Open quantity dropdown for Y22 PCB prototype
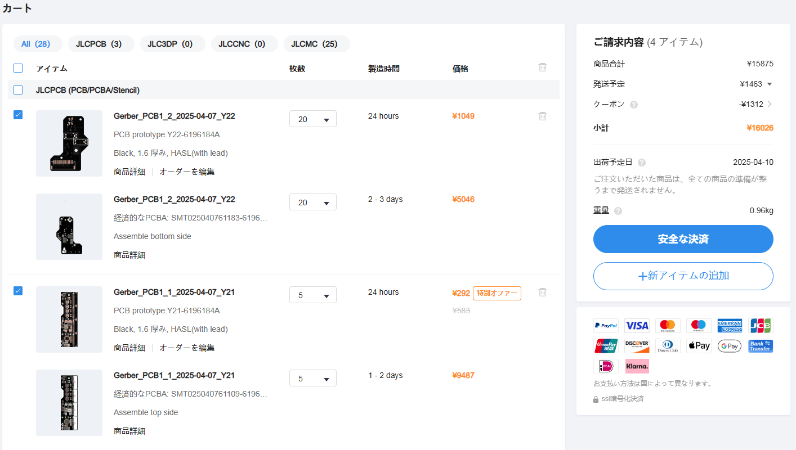The height and width of the screenshot is (450, 796). pyautogui.click(x=313, y=119)
